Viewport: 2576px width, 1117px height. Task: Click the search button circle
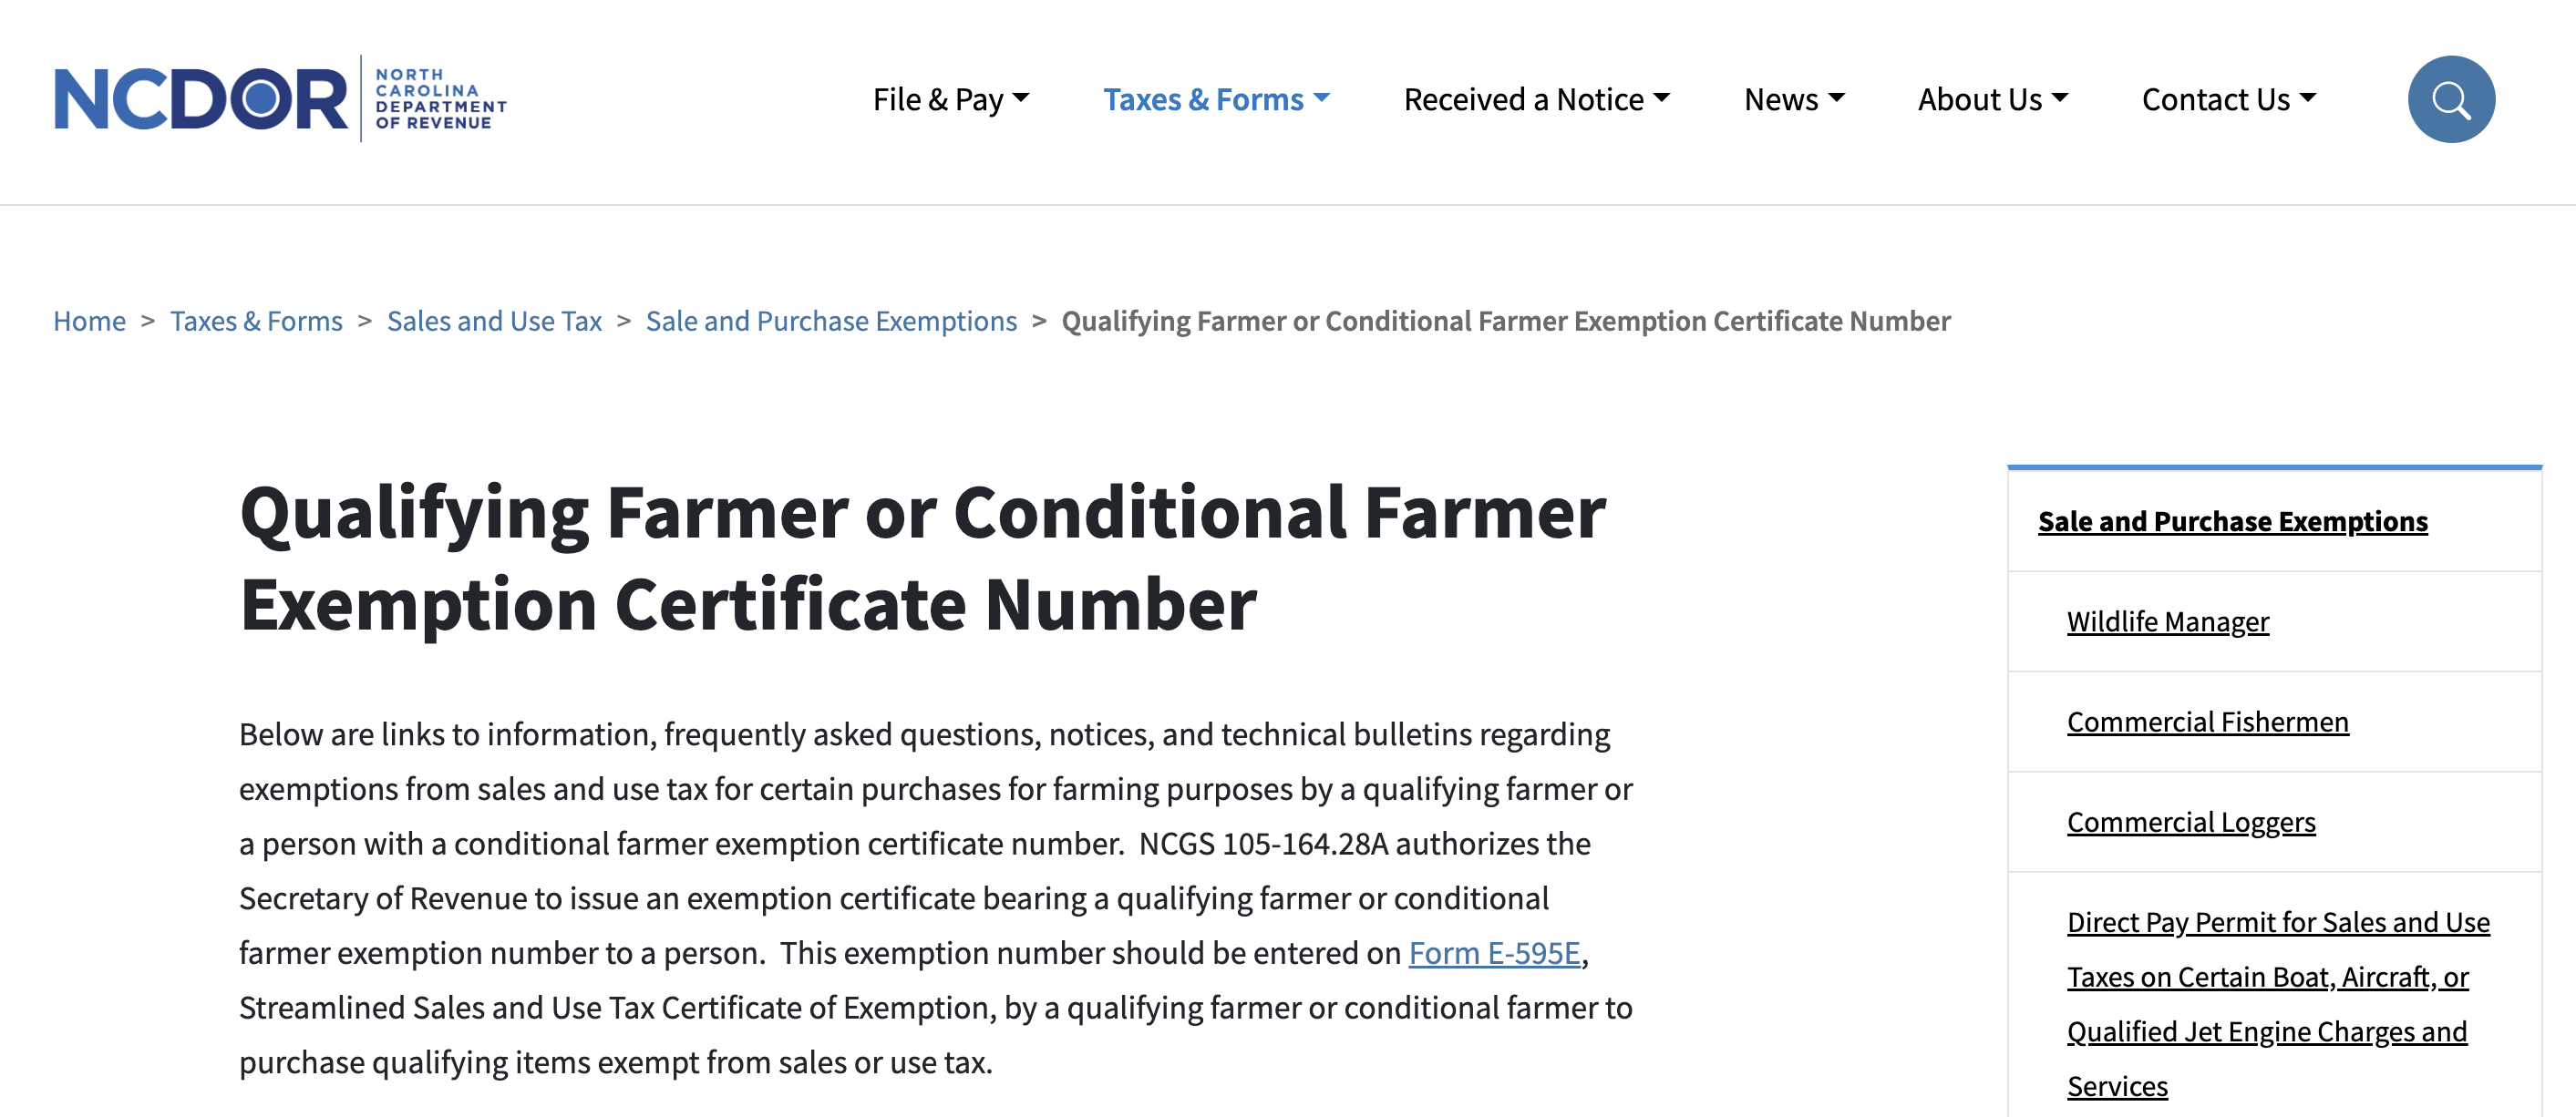(2450, 97)
